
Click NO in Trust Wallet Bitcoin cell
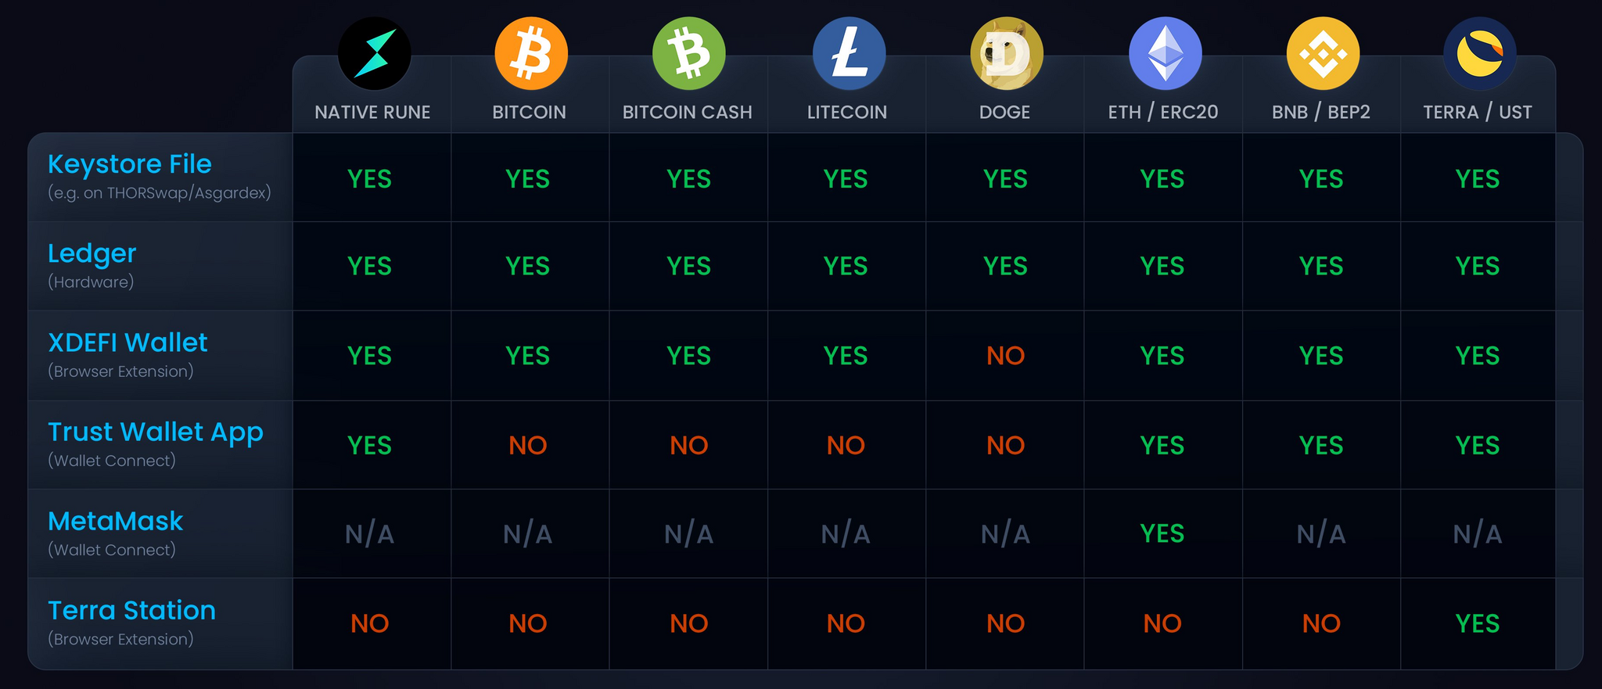click(x=528, y=445)
